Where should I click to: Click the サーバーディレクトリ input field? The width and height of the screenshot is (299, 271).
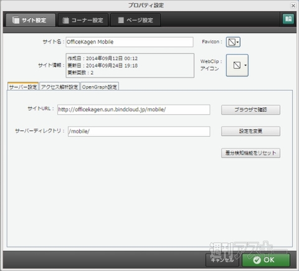point(139,131)
